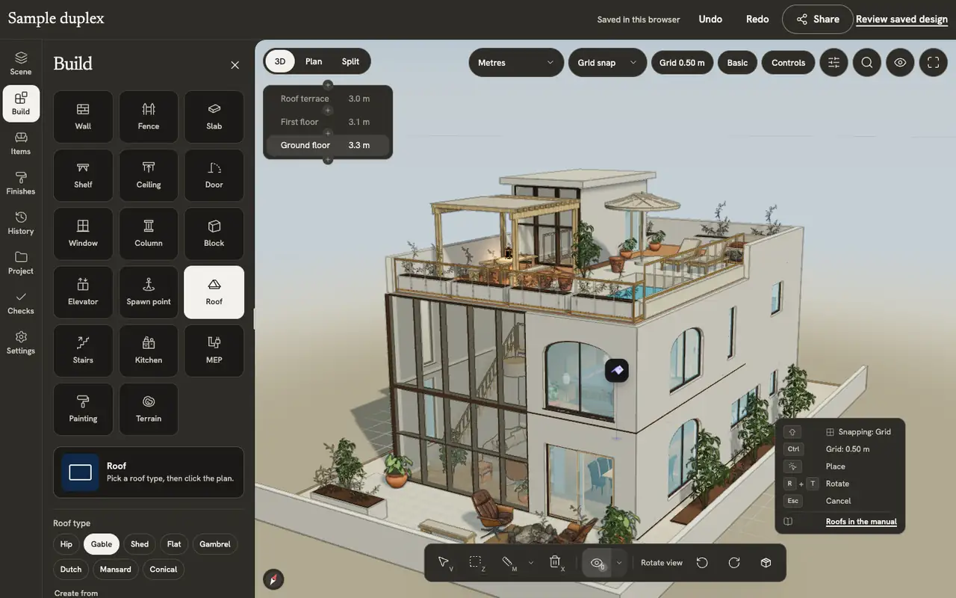Image resolution: width=956 pixels, height=598 pixels.
Task: Open Review saved design link
Action: (x=901, y=19)
